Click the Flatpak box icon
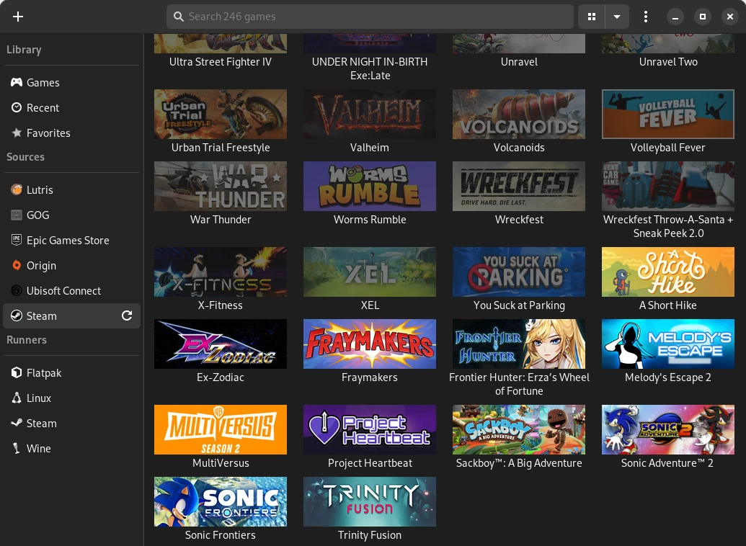Viewport: 746px width, 546px height. pos(17,373)
